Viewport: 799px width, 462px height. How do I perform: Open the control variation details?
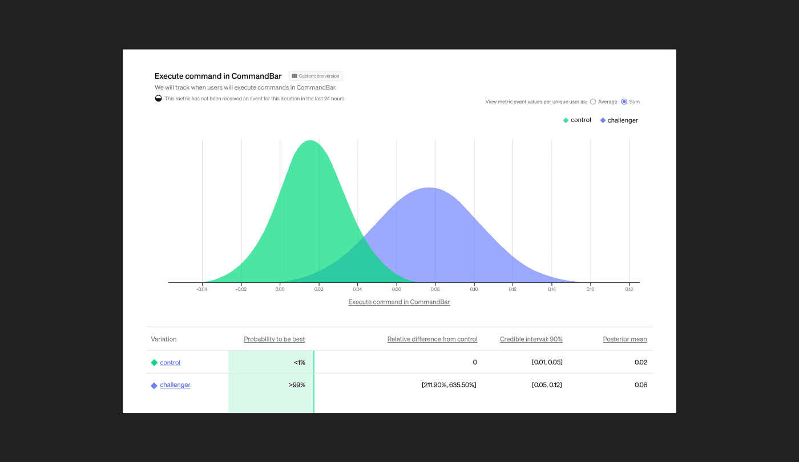coord(170,362)
